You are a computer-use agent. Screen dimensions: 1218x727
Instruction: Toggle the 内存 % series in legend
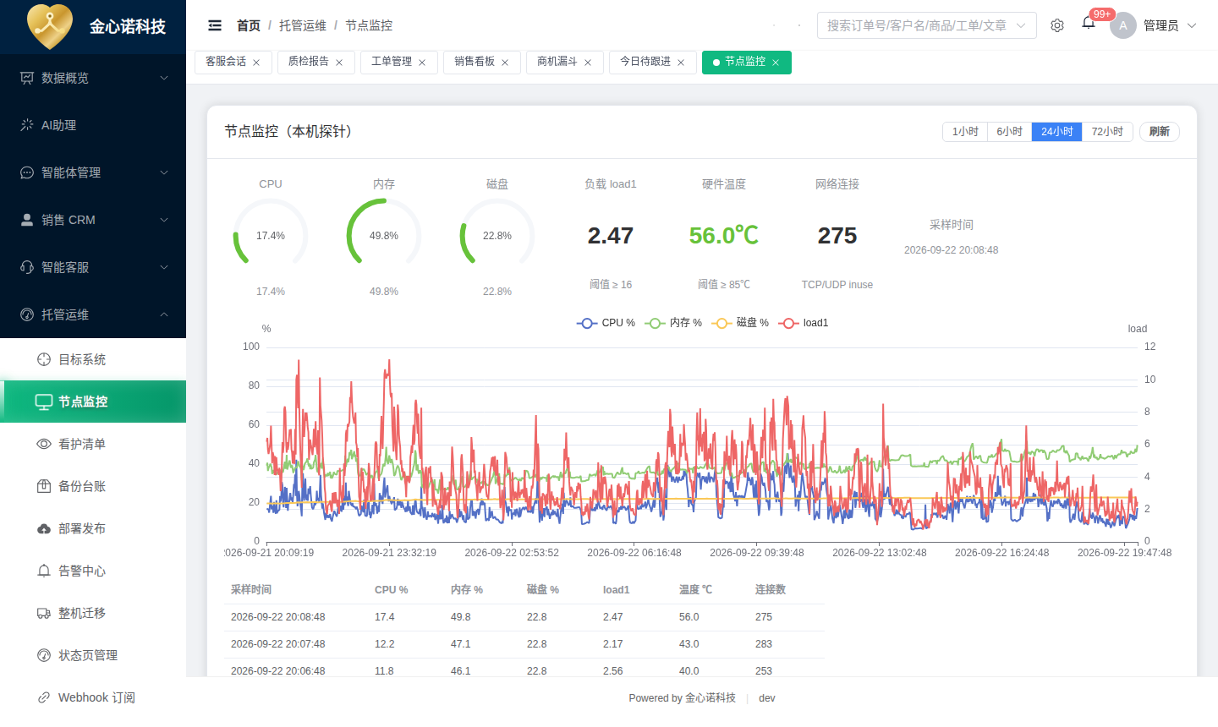click(x=673, y=323)
